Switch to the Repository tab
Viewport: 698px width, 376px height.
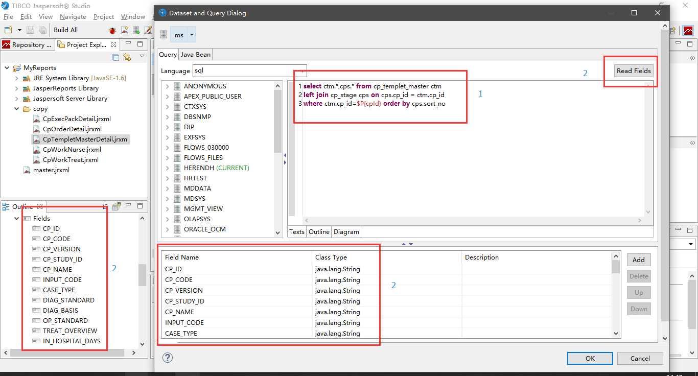[27, 45]
